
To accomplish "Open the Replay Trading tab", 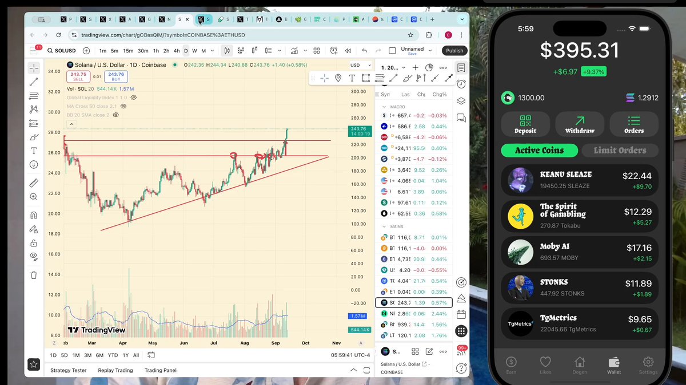I will point(115,370).
